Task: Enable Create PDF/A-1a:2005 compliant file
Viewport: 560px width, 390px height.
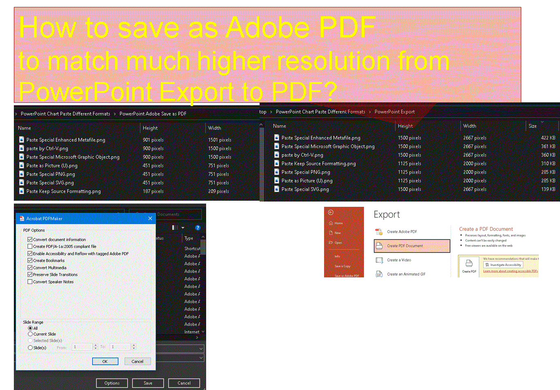Action: tap(30, 246)
